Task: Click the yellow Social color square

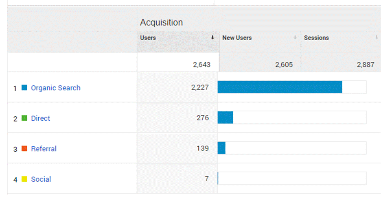Action: click(x=24, y=179)
